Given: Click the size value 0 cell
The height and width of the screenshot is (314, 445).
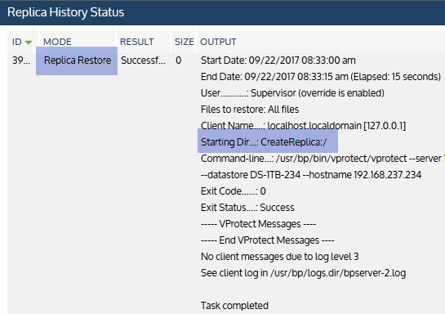Looking at the screenshot, I should (178, 61).
